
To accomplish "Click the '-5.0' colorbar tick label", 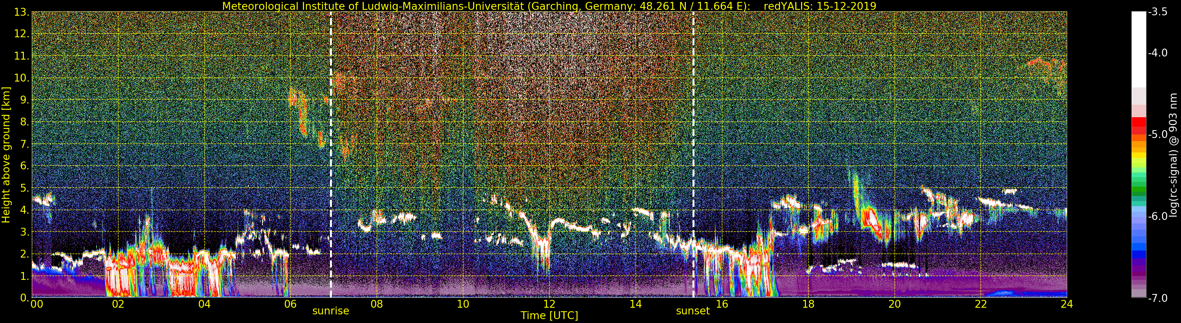I will 1157,135.
